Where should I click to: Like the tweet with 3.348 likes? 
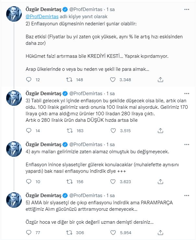(x=113, y=80)
